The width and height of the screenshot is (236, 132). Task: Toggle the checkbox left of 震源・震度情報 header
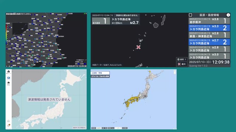190,15
